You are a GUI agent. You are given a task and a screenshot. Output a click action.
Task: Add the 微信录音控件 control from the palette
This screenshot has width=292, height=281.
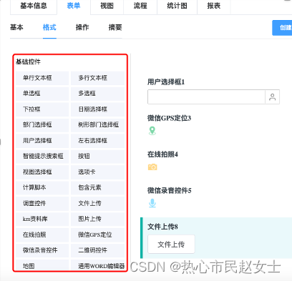(42, 250)
